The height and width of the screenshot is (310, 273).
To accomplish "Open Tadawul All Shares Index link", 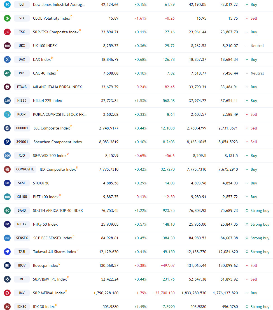I will [55, 252].
